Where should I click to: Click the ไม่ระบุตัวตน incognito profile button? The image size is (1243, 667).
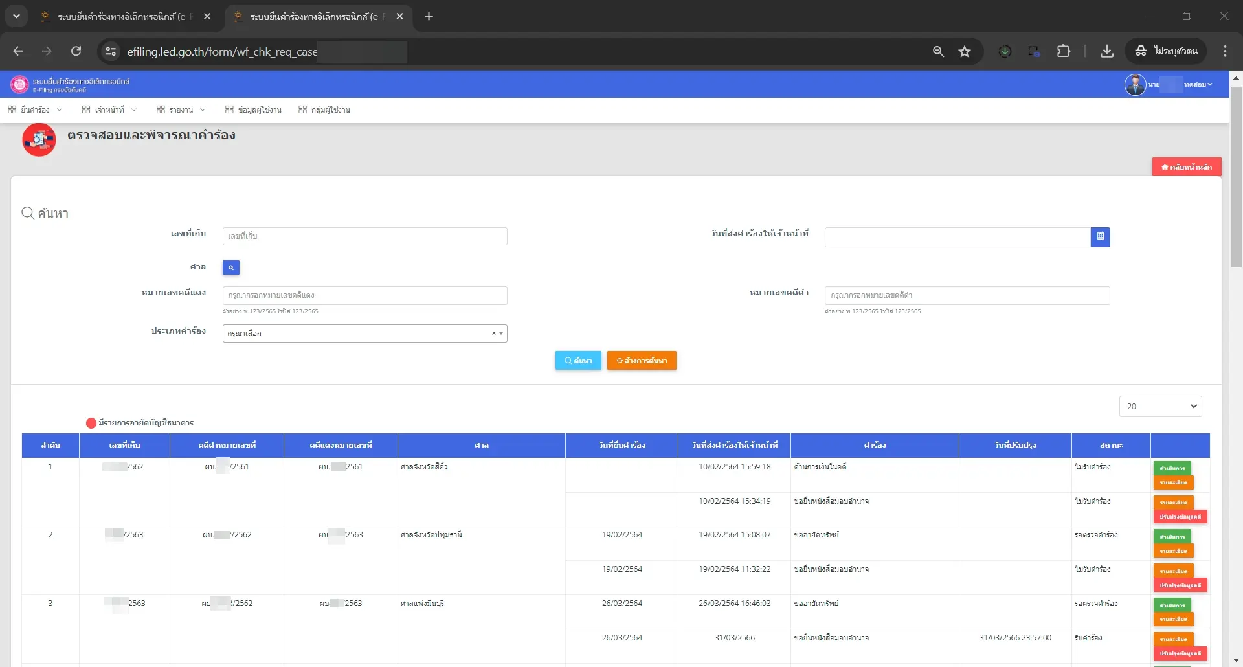tap(1167, 51)
